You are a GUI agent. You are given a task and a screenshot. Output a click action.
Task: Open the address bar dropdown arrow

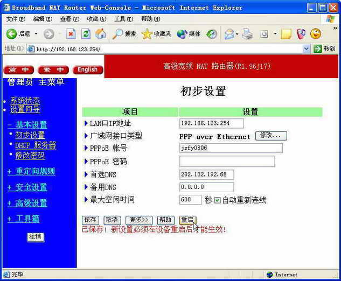pos(307,48)
